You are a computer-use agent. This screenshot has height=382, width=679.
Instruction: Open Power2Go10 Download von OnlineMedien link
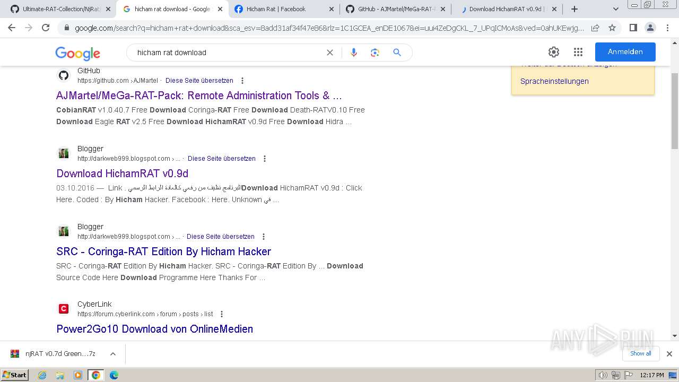[154, 329]
